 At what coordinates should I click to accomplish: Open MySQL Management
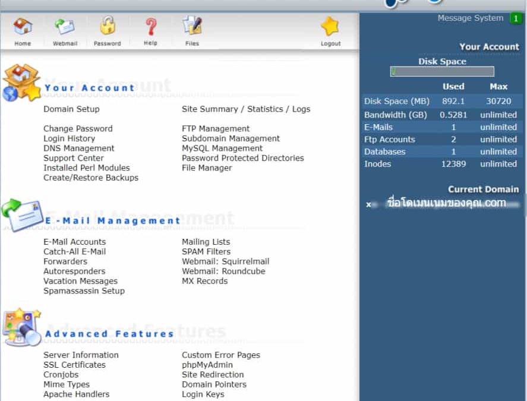[x=222, y=148]
